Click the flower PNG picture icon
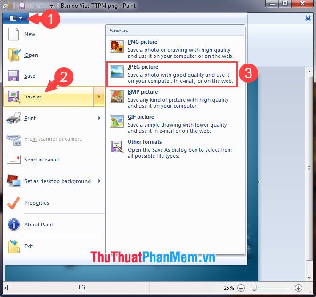Screen dimensions: 316x297 [117, 47]
